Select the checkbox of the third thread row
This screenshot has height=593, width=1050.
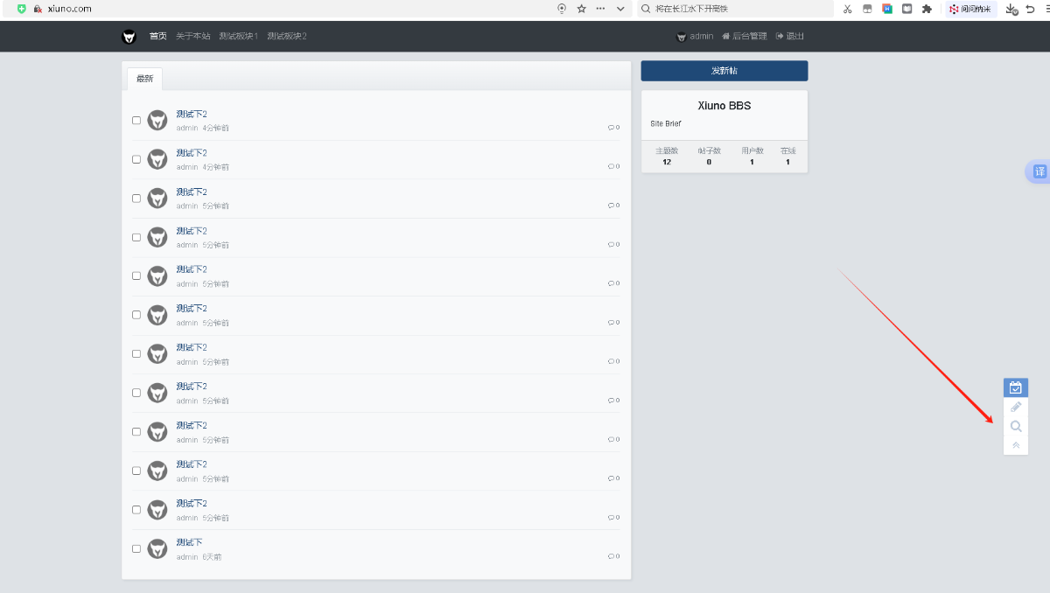pyautogui.click(x=136, y=199)
